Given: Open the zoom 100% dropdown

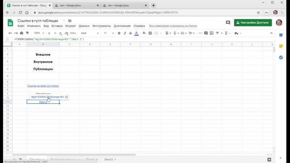Looking at the screenshot, I should point(39,33).
